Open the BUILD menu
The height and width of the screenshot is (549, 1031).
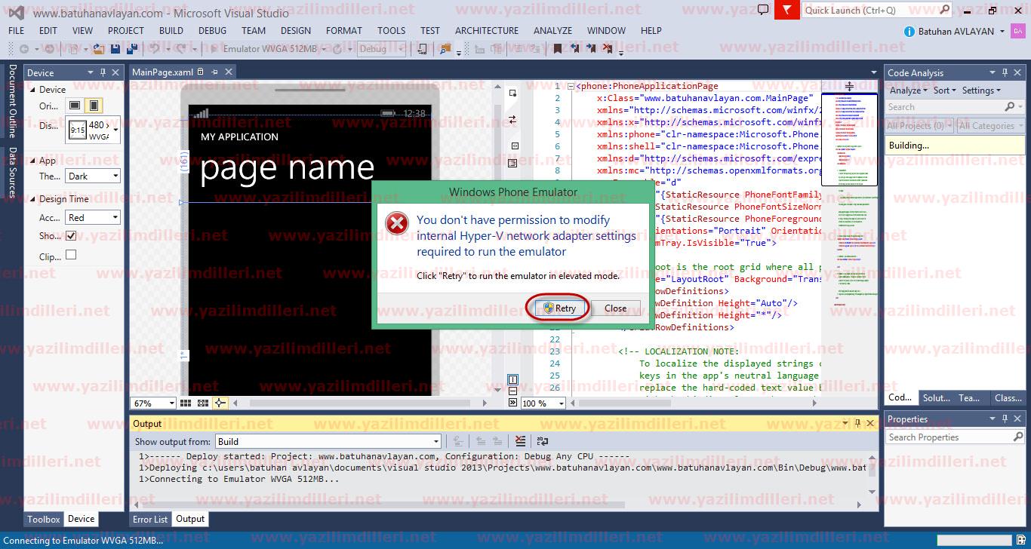(x=171, y=31)
